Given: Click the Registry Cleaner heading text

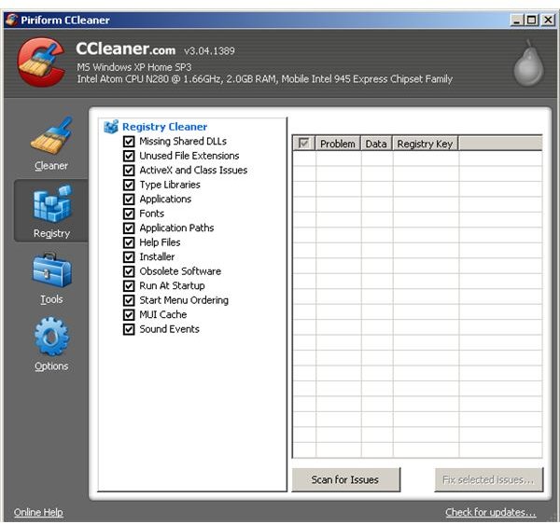Looking at the screenshot, I should pos(164,127).
